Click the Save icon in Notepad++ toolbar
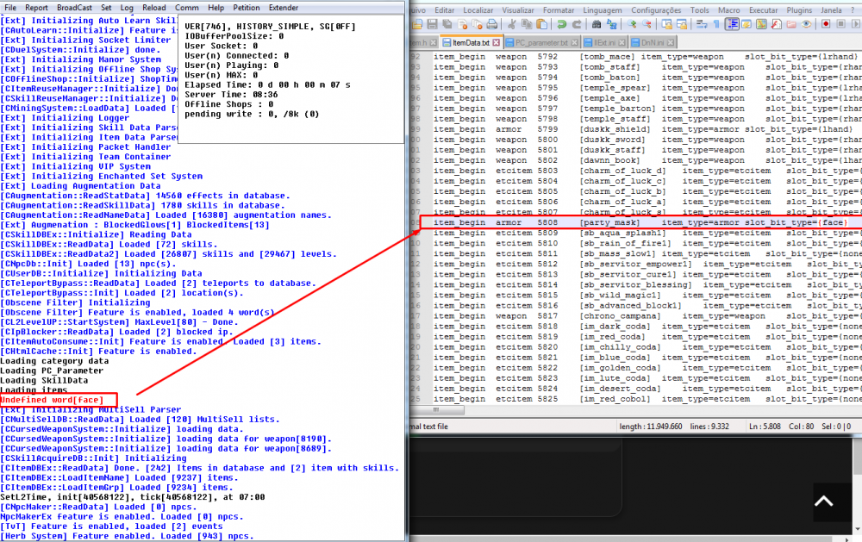This screenshot has width=862, height=542. (x=432, y=24)
